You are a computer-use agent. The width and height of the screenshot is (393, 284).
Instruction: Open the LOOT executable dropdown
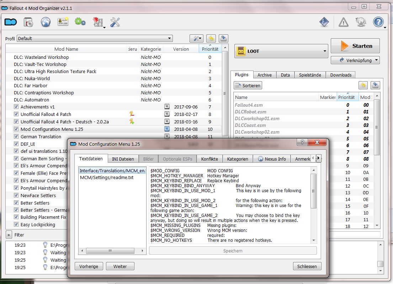point(281,51)
